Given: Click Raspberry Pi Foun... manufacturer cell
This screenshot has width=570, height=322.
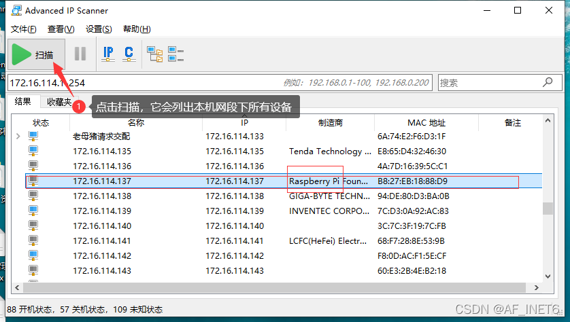Looking at the screenshot, I should point(329,181).
